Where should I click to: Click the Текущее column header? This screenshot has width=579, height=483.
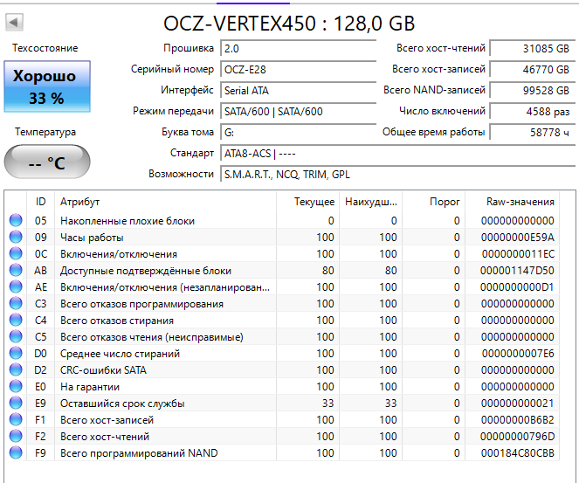coord(307,202)
